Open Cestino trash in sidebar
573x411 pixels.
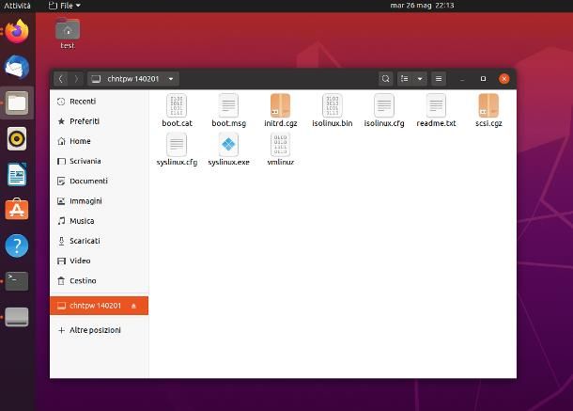click(x=100, y=280)
